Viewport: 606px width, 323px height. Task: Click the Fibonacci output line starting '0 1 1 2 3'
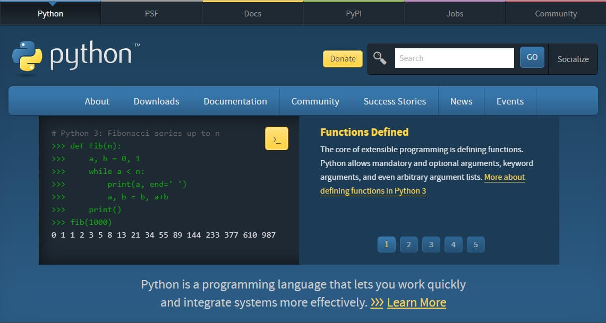164,235
